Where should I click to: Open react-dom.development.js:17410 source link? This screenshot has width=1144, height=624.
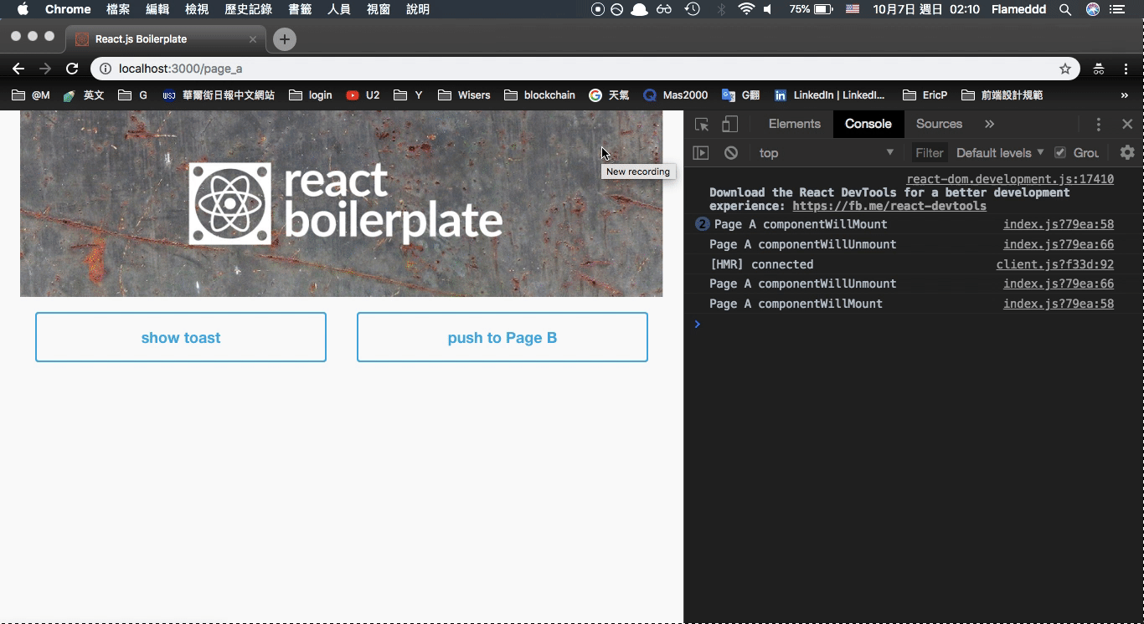pos(1010,179)
